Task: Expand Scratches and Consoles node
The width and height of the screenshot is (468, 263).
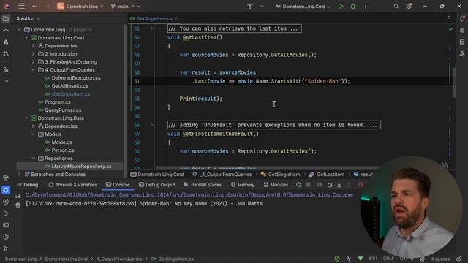Action: coord(20,174)
